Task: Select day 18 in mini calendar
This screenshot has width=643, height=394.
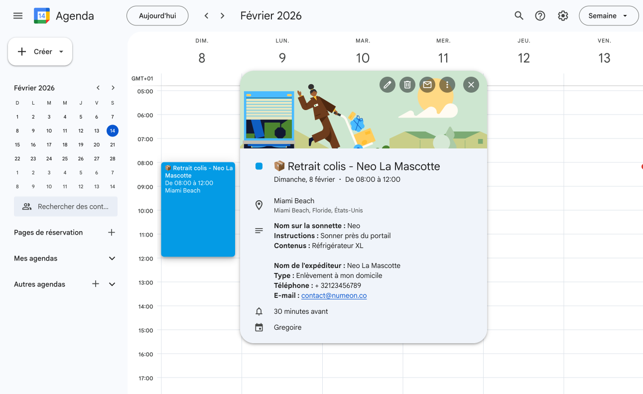Action: point(65,145)
